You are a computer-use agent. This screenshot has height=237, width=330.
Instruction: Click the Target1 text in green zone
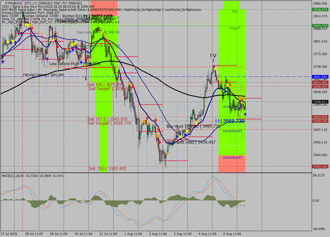coord(234,28)
